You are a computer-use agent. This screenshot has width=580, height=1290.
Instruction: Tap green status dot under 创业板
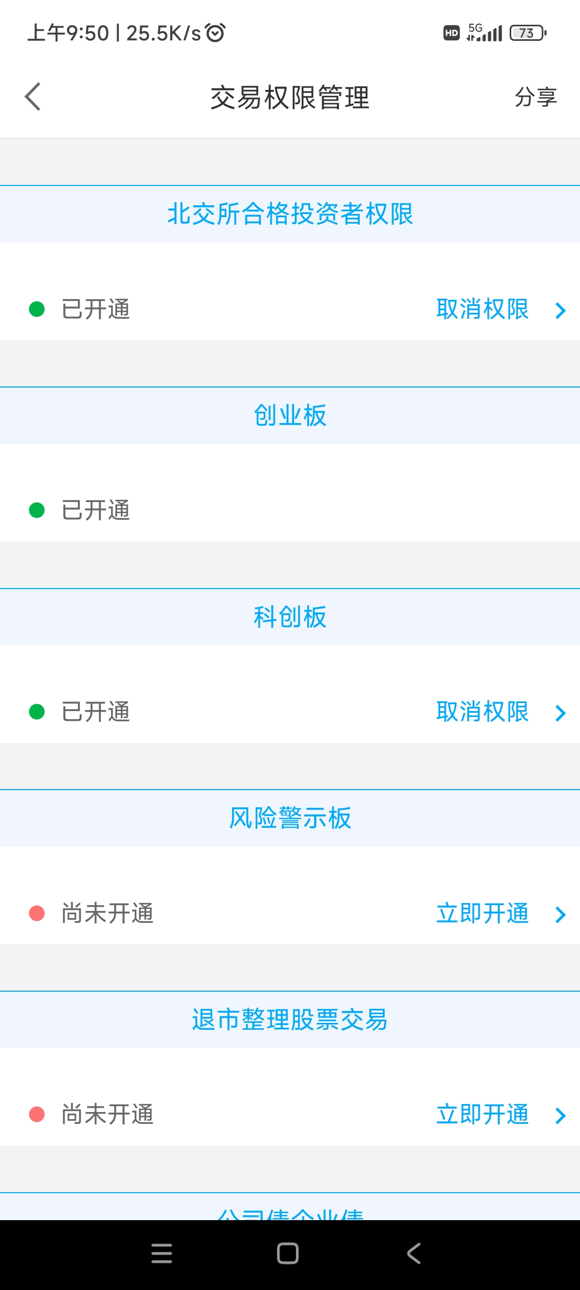(37, 510)
